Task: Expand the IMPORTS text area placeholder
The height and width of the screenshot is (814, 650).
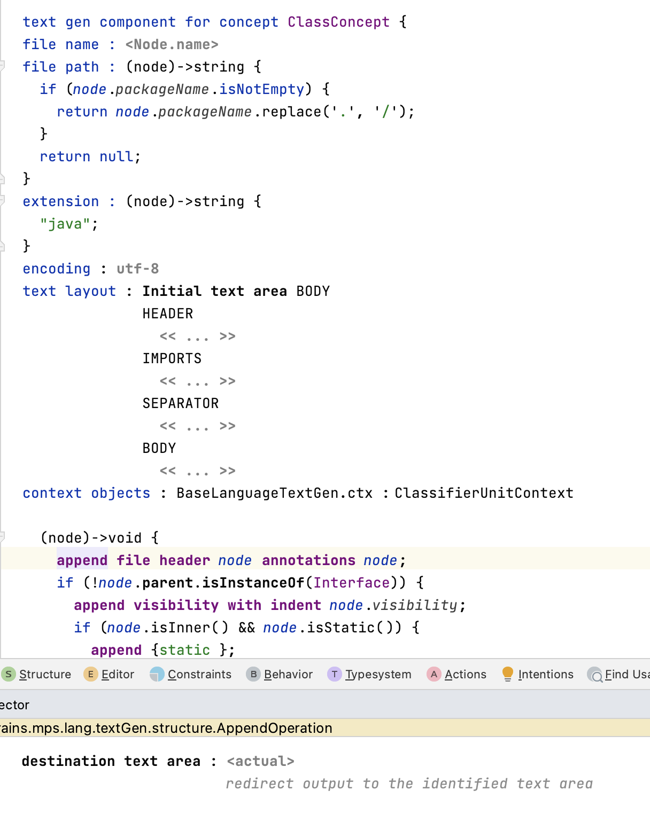Action: point(198,381)
